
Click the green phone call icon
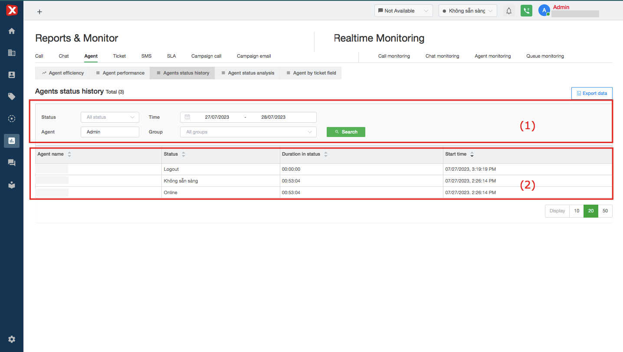point(526,11)
